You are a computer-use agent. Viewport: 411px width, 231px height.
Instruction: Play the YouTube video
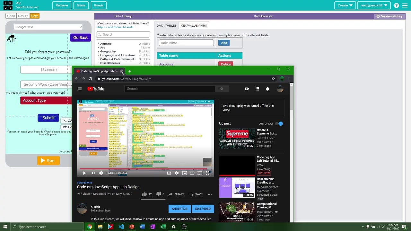[x=84, y=173]
